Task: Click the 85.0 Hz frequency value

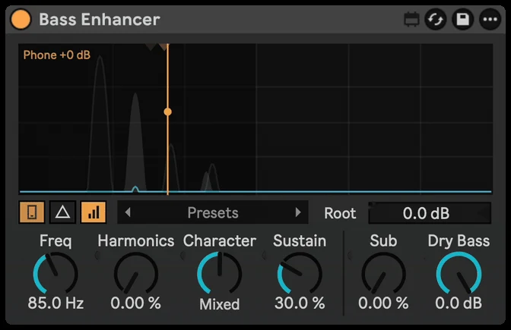Action: tap(56, 303)
